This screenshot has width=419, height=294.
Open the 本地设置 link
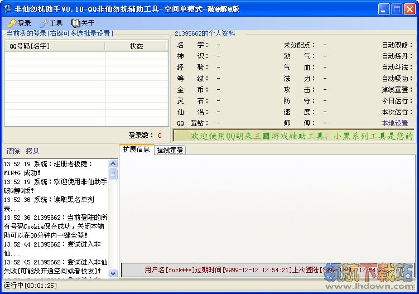tap(394, 123)
